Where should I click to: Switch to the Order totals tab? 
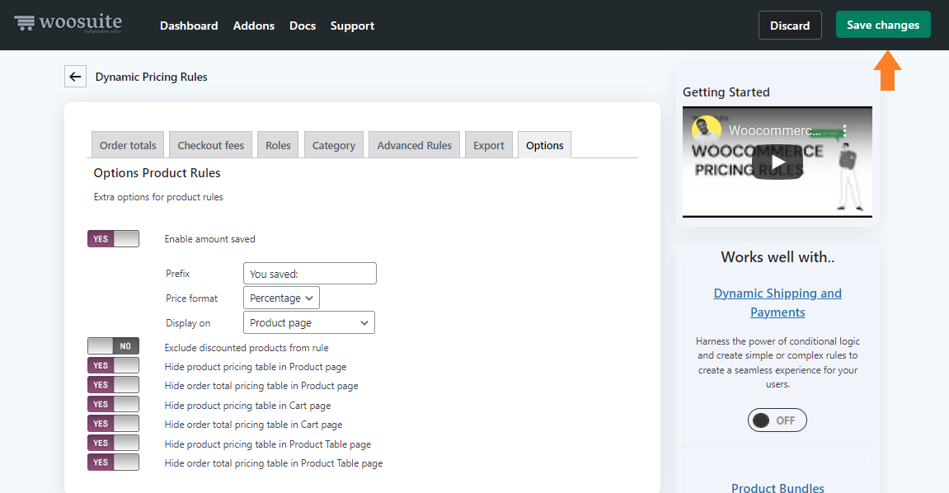click(128, 145)
